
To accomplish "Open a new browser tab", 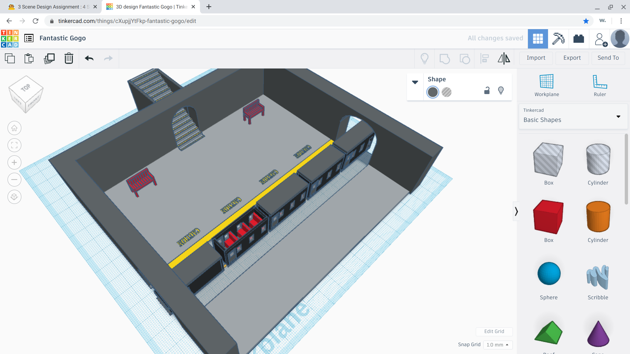I will click(209, 7).
